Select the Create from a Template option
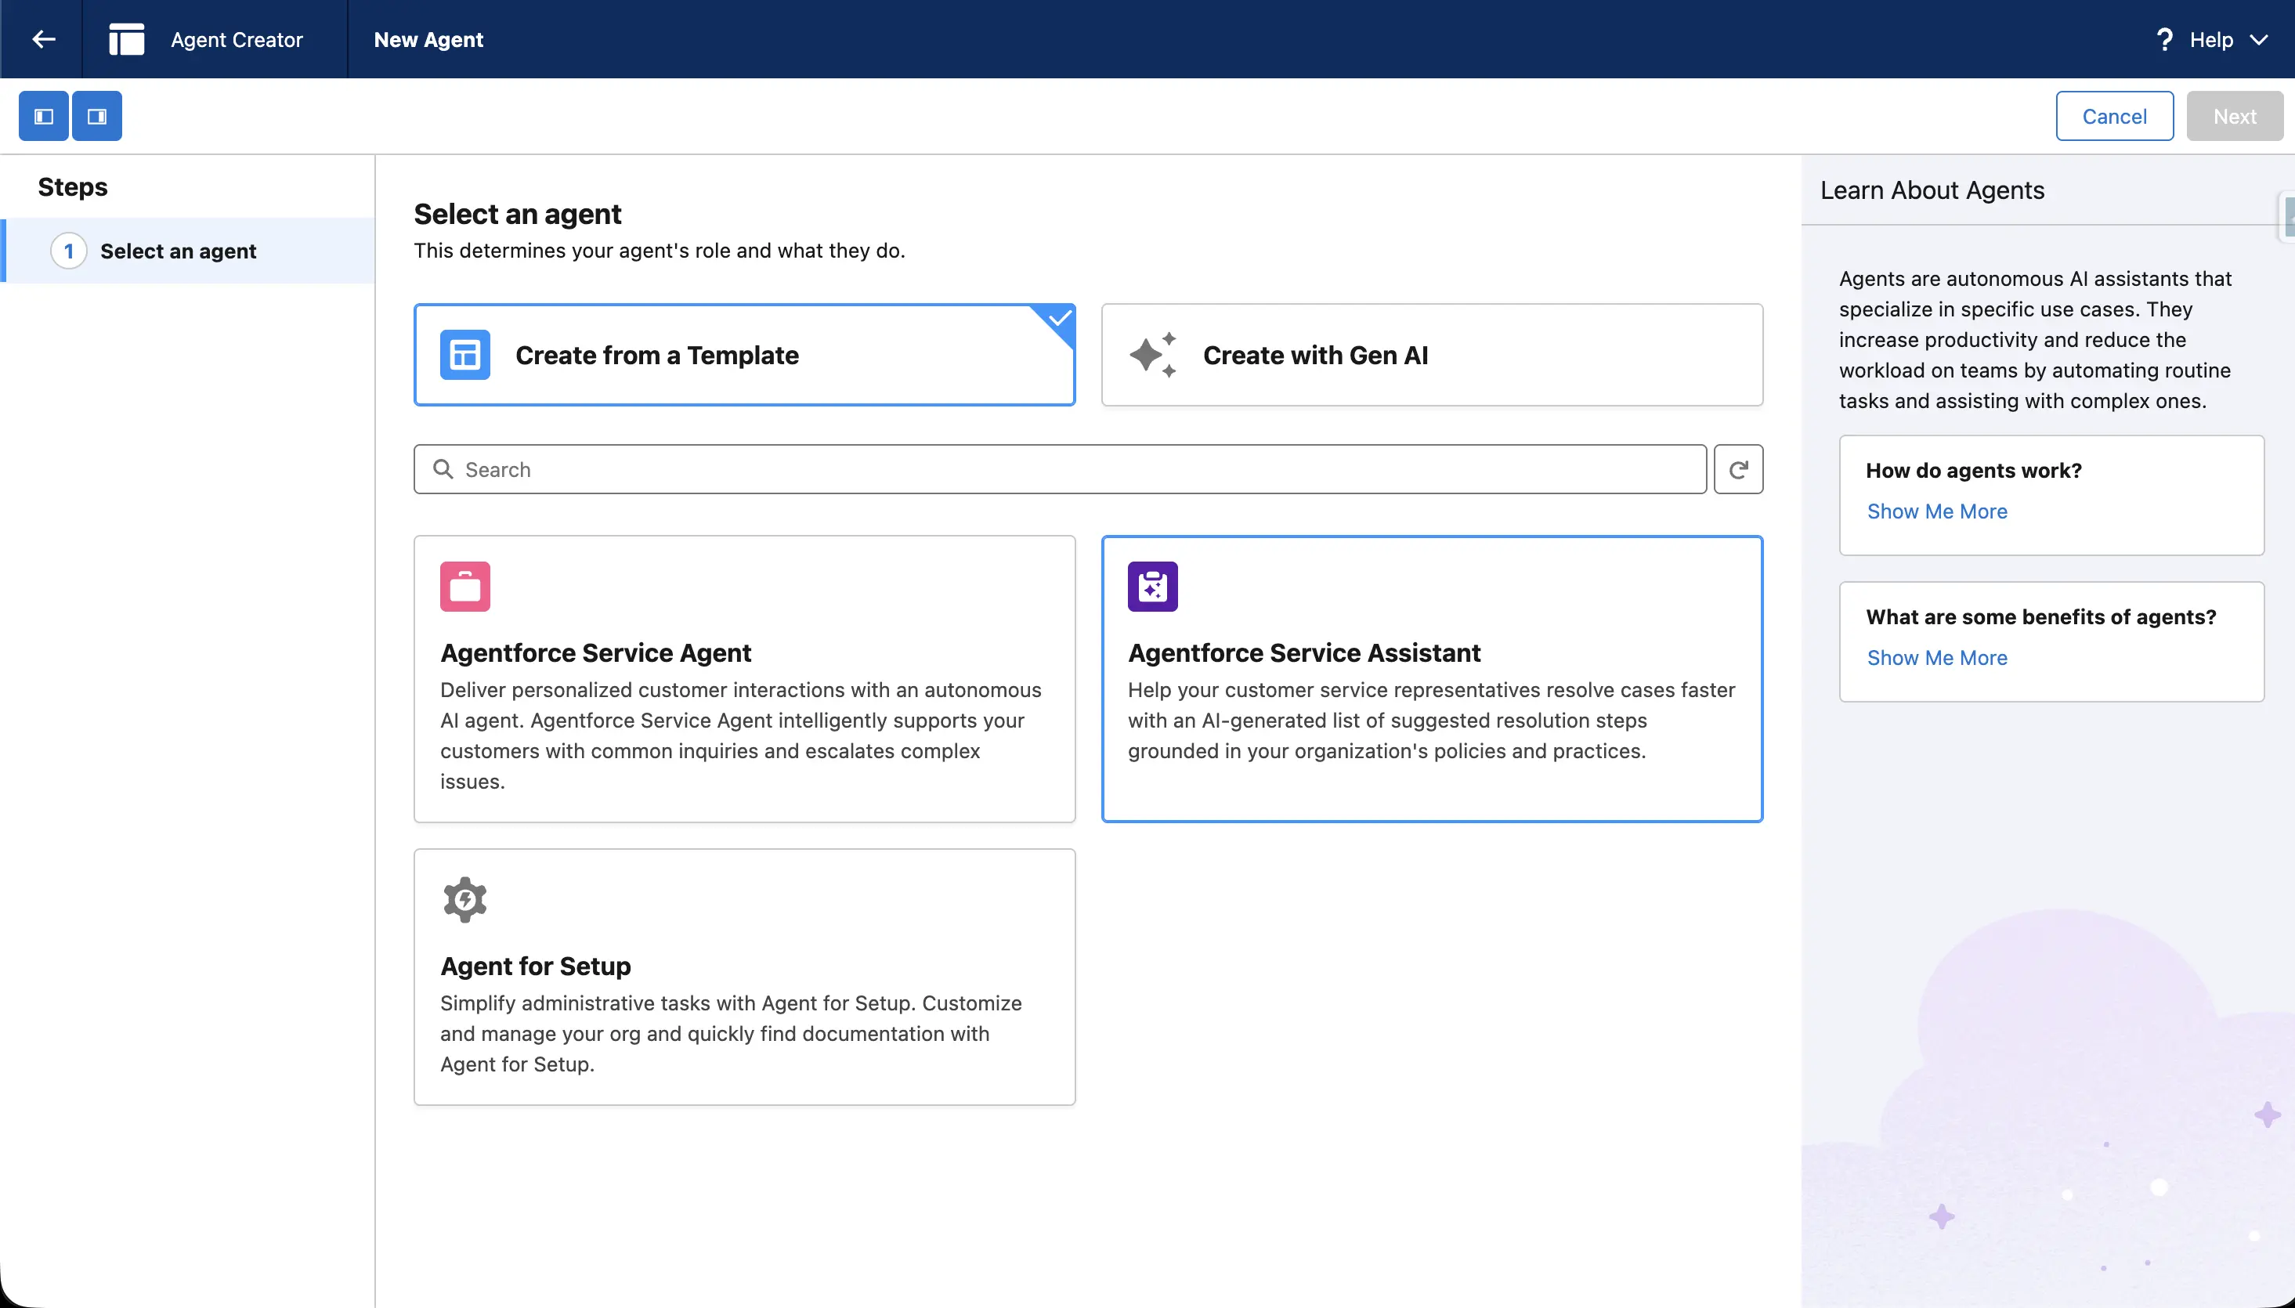Image resolution: width=2295 pixels, height=1308 pixels. [x=744, y=355]
